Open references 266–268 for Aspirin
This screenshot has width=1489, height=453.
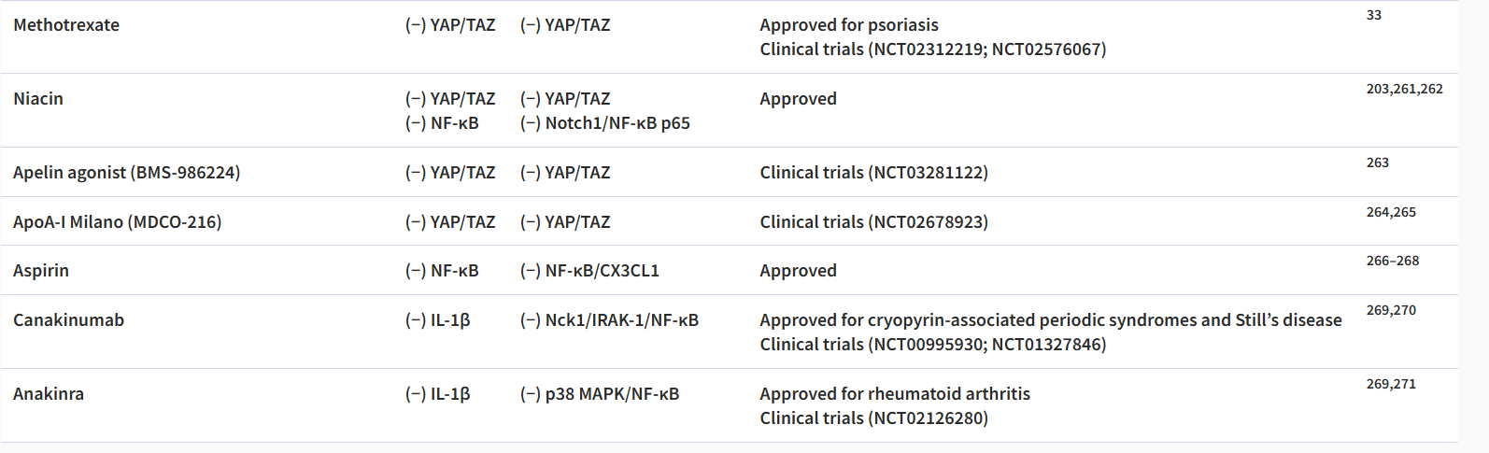pyautogui.click(x=1392, y=261)
